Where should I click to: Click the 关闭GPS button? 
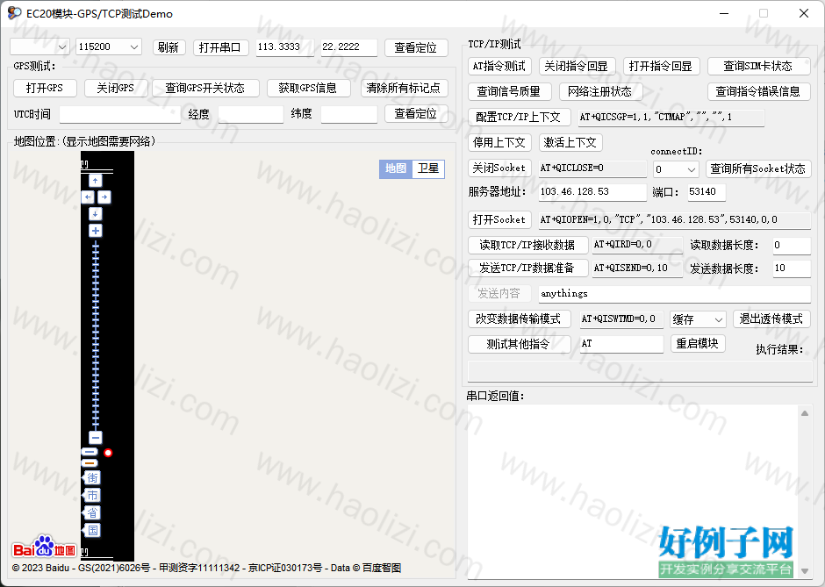[x=116, y=88]
